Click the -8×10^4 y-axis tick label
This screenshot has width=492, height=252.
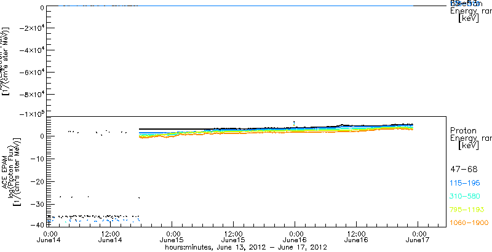(x=31, y=95)
